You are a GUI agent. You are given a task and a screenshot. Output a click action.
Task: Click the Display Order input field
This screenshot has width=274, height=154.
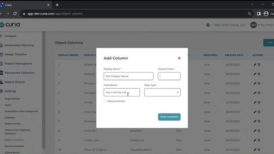coord(169,76)
